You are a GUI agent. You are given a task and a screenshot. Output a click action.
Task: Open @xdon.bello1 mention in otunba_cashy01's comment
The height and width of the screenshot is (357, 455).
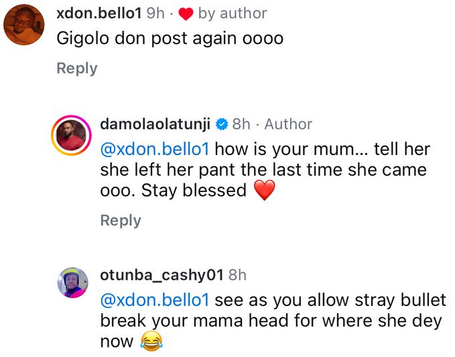coord(154,299)
